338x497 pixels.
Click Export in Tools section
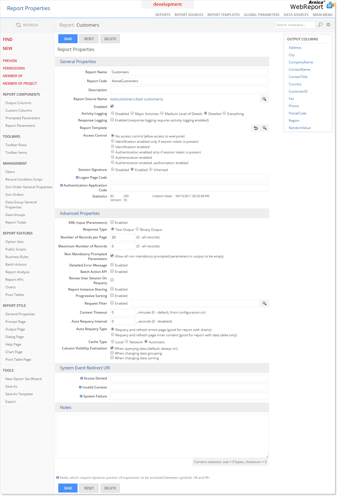[10, 402]
